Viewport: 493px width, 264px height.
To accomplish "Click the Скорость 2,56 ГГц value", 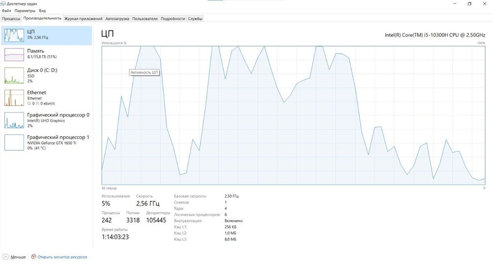I will (x=148, y=204).
